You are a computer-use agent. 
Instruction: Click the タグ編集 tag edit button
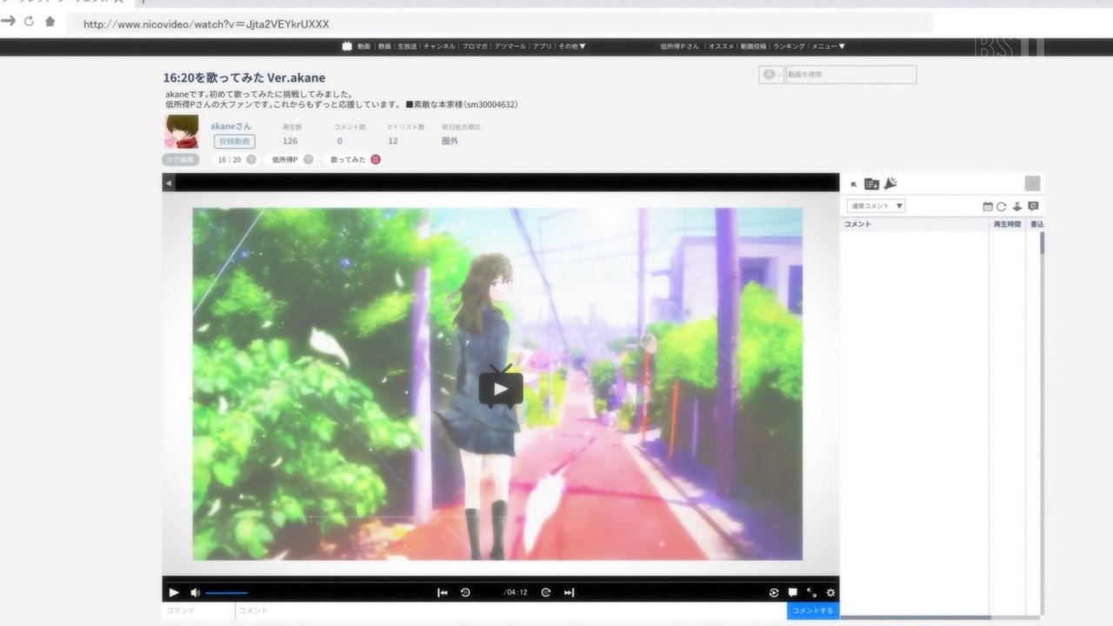click(181, 160)
